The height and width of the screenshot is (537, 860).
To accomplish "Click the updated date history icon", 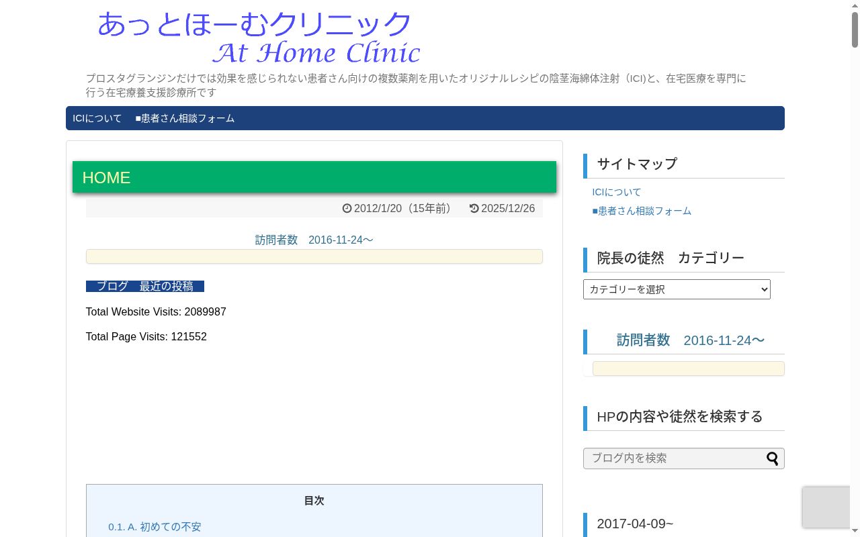I will pyautogui.click(x=474, y=209).
